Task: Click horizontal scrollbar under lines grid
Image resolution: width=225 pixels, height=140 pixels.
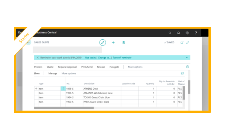Action: point(64,108)
